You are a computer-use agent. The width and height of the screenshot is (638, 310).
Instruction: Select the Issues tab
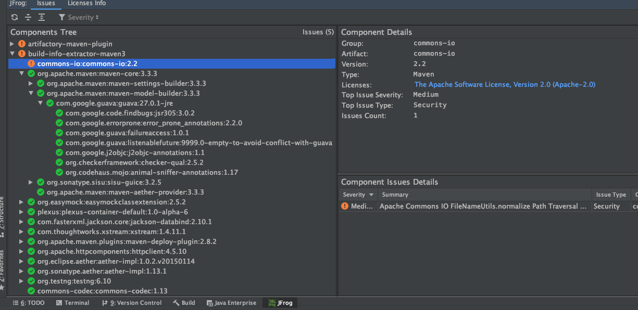point(46,4)
